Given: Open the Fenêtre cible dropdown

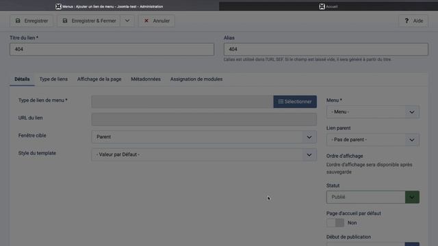Looking at the screenshot, I should [204, 137].
